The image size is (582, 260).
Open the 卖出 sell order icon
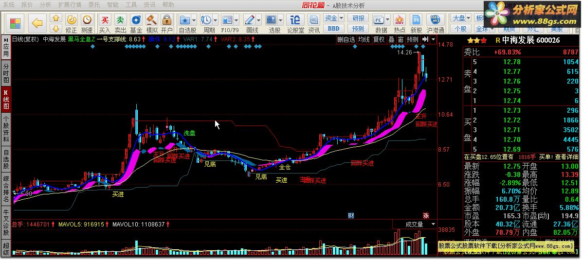click(120, 23)
